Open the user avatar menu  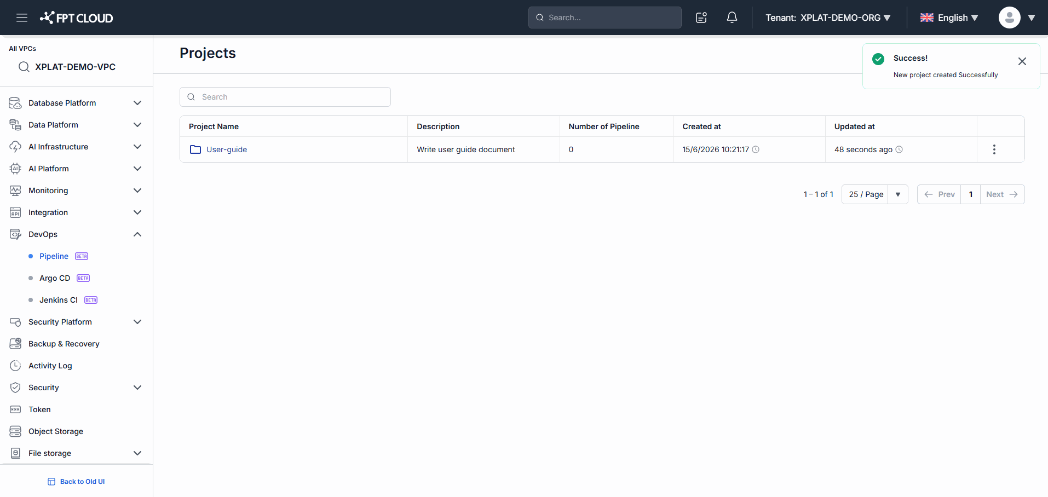click(1010, 18)
